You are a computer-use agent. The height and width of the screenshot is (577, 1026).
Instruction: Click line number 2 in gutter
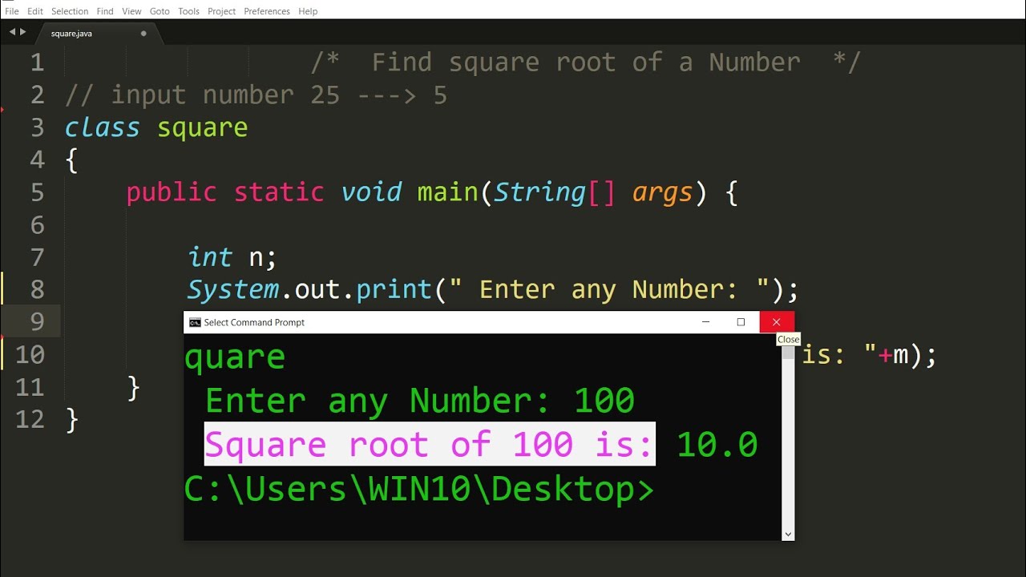coord(37,95)
